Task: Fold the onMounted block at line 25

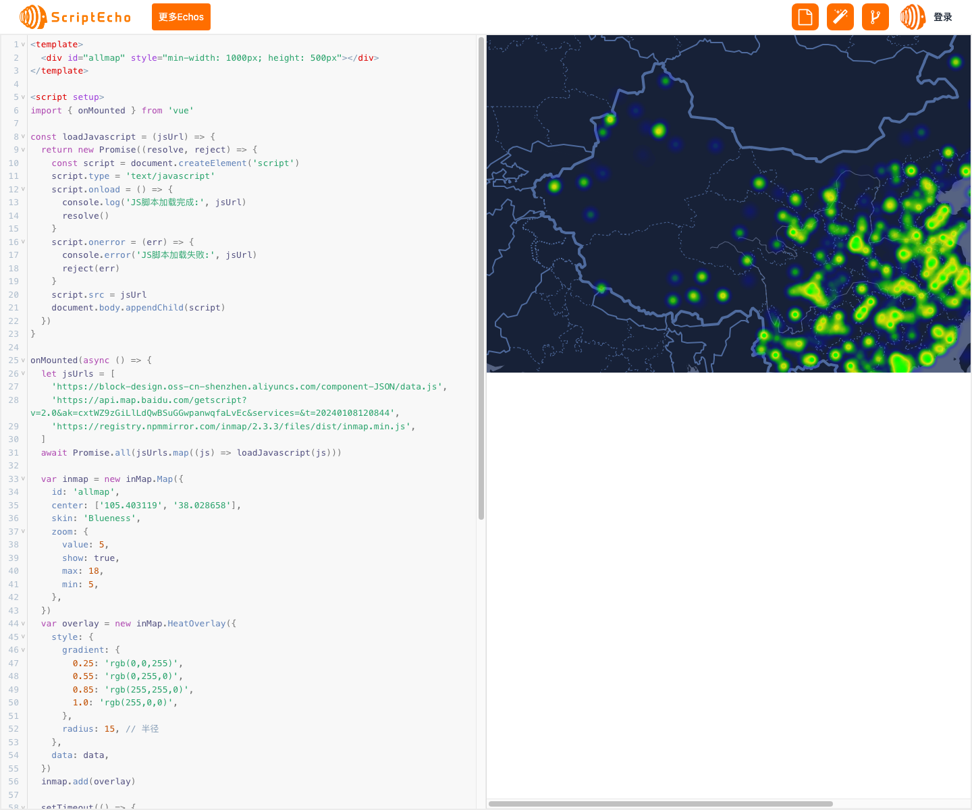Action: coord(23,360)
